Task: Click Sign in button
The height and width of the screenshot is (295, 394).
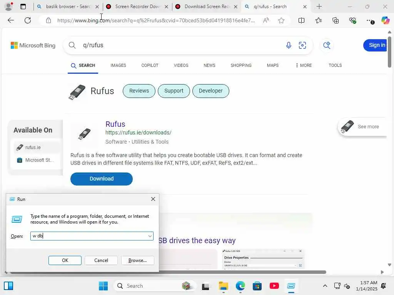Action: 376,45
